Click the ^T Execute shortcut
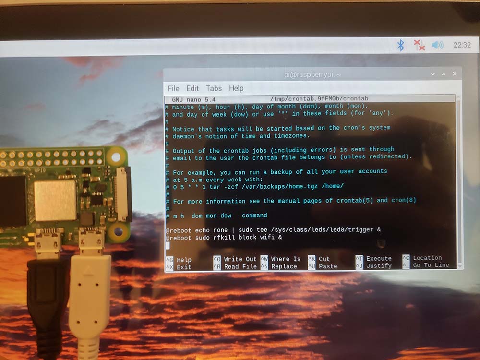Viewport: 480px width, 360px height. coord(373,258)
